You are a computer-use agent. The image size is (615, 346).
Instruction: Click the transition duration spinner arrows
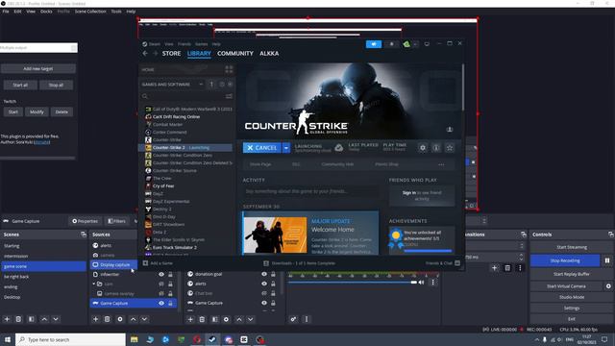click(521, 257)
